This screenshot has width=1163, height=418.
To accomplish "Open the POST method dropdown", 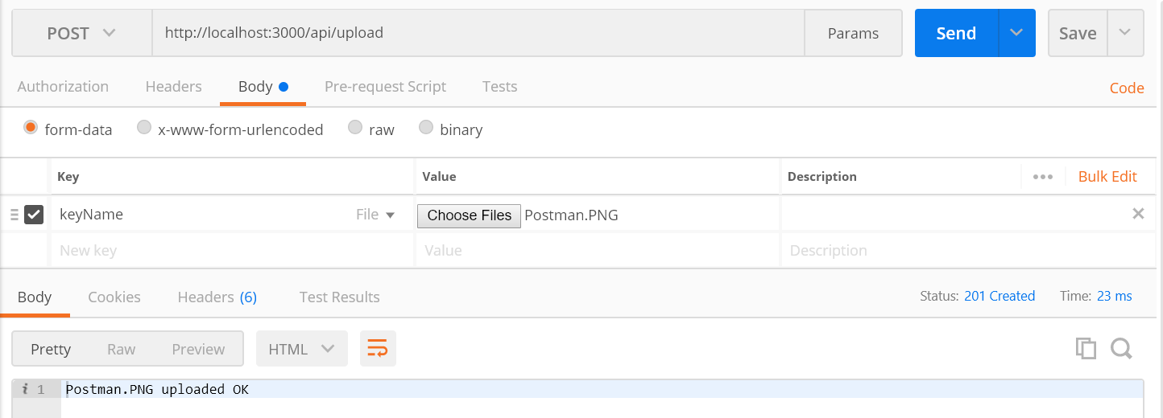I will [x=81, y=33].
